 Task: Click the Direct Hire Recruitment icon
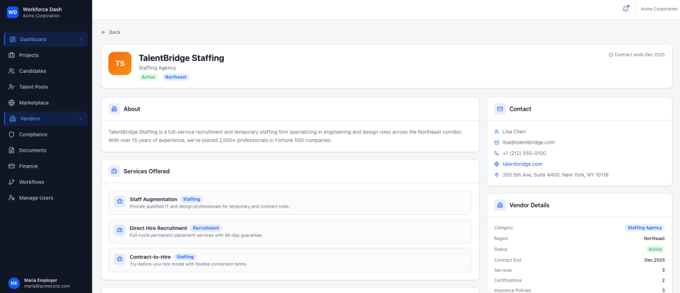click(x=120, y=231)
